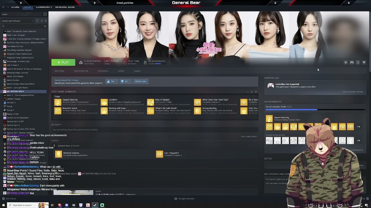Click the Square Dancing achievement icon
This screenshot has width=371, height=208.
tap(58, 102)
